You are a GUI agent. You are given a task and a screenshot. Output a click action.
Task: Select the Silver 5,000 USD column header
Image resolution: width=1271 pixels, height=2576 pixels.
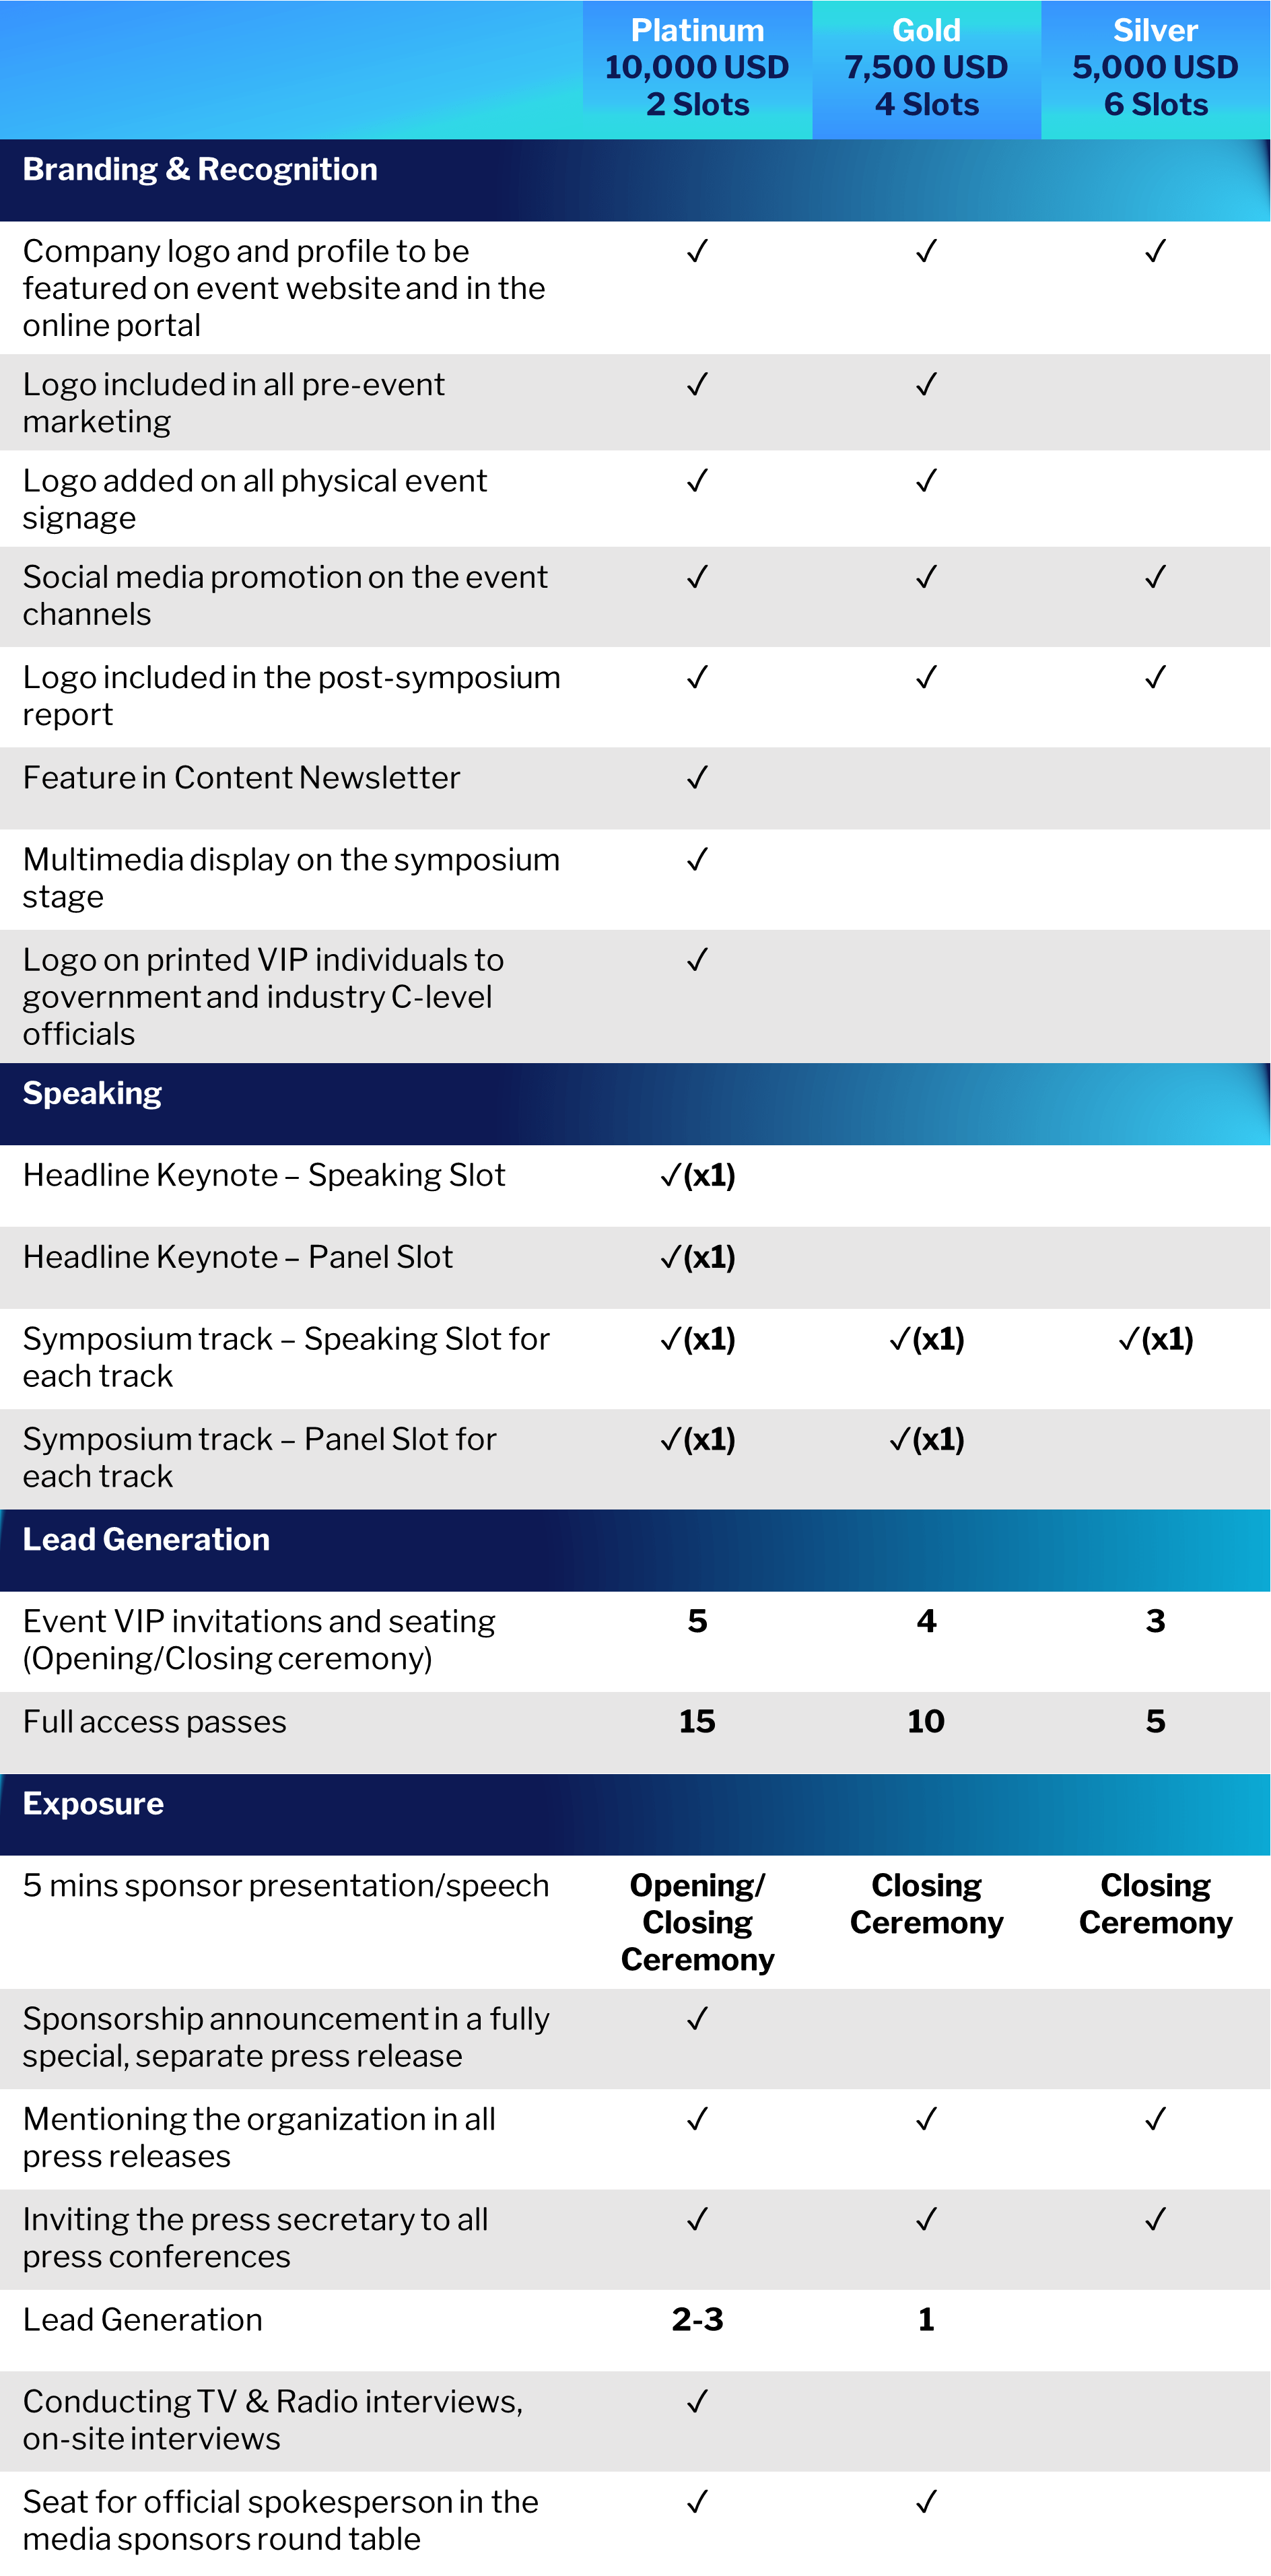point(1155,68)
